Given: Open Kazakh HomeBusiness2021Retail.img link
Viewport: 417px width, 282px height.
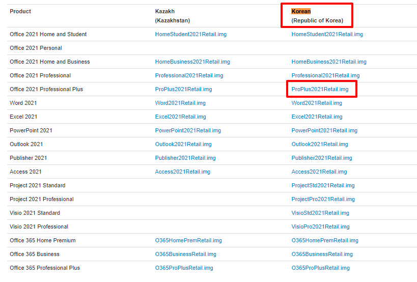Looking at the screenshot, I should (x=192, y=62).
